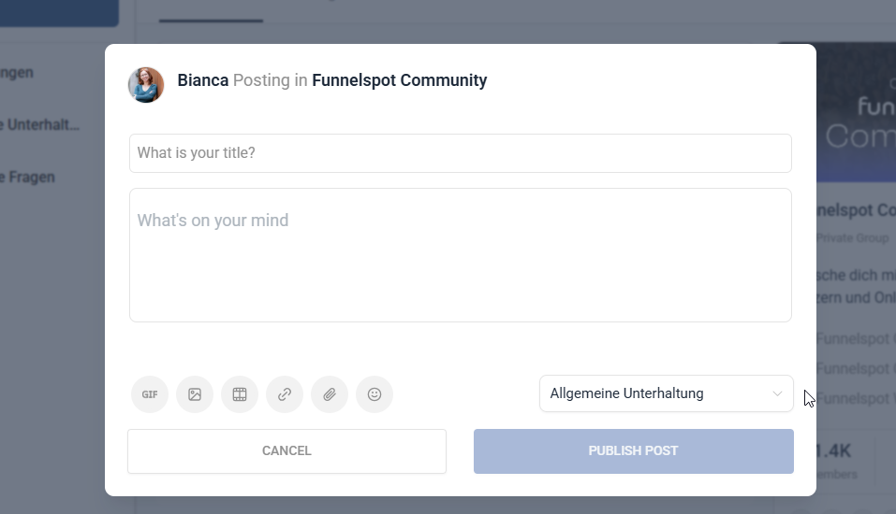The width and height of the screenshot is (896, 514).
Task: Add an image to the post
Action: click(195, 394)
